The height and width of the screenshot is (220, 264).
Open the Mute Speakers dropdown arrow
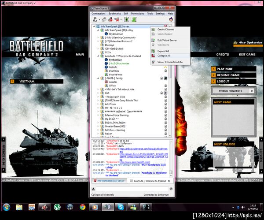point(121,19)
